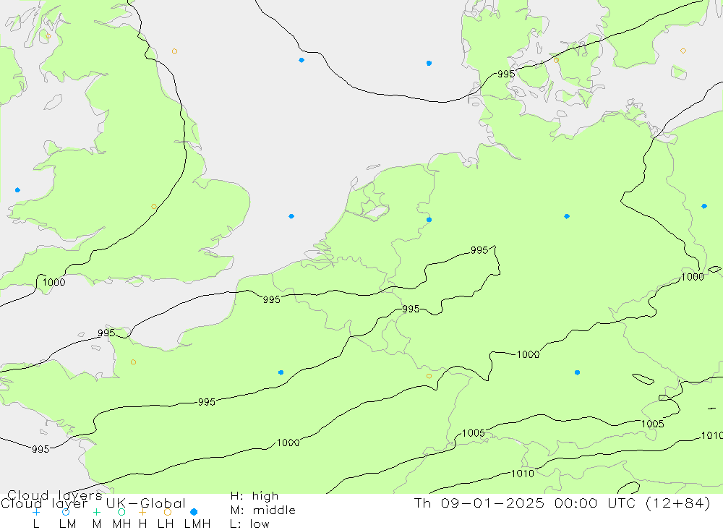Select the orange LH marker over western Scotland
Image resolution: width=723 pixels, height=530 pixels.
[x=48, y=36]
